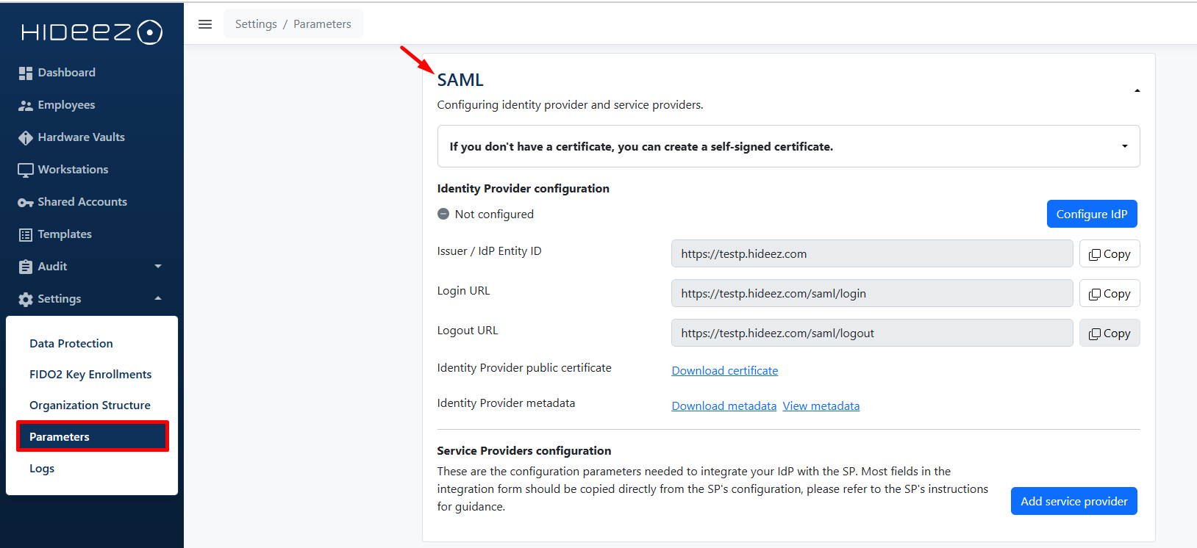The image size is (1197, 548).
Task: Collapse the SAML section
Action: (1137, 90)
